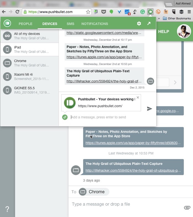Click the sender browser icon beside Holy Grail push

tap(150, 81)
